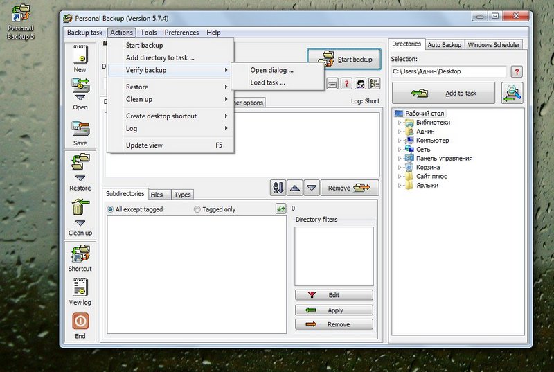Select the Tagged only radio button
The width and height of the screenshot is (554, 372).
coord(197,209)
